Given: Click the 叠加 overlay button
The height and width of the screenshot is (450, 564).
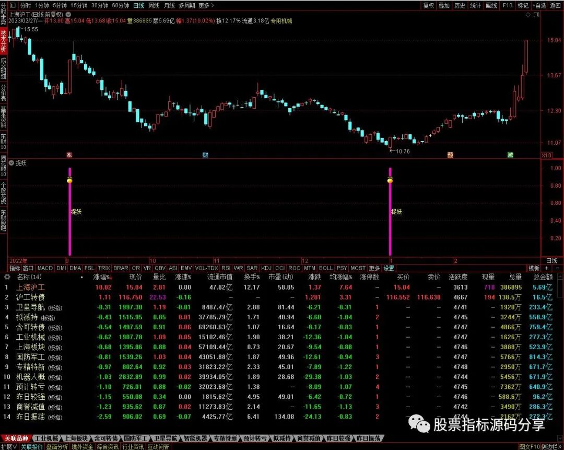Looking at the screenshot, I should point(444,5).
